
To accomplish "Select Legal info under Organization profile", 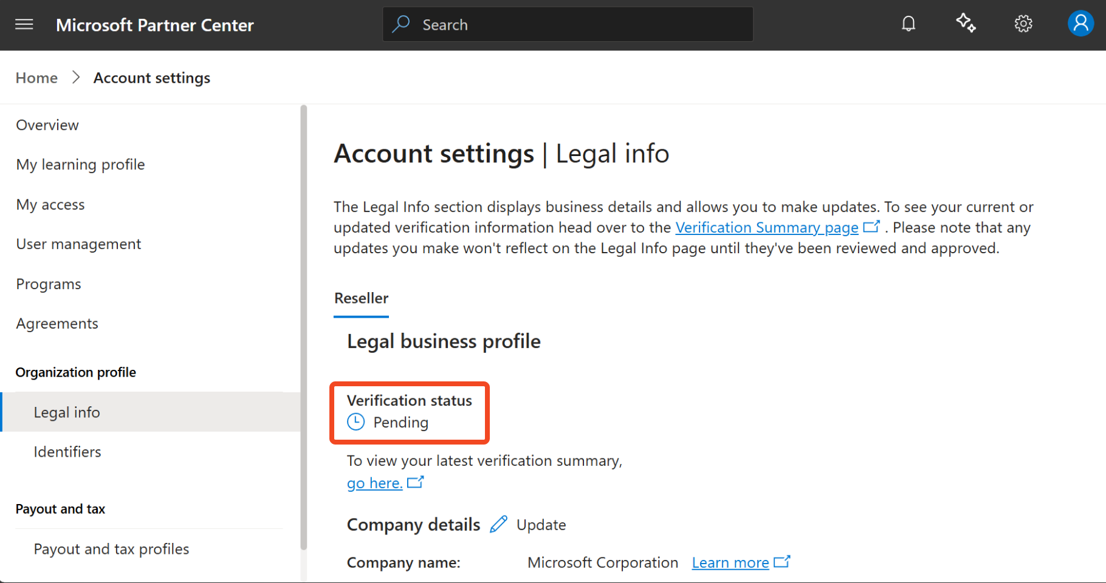I will pyautogui.click(x=151, y=412).
